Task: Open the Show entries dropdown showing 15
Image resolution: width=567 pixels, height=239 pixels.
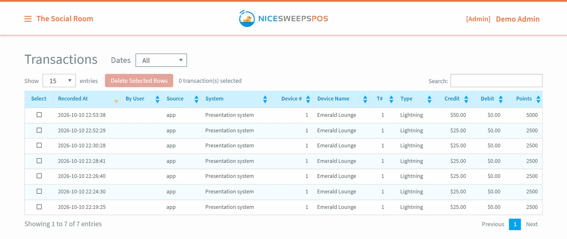Action: point(59,81)
